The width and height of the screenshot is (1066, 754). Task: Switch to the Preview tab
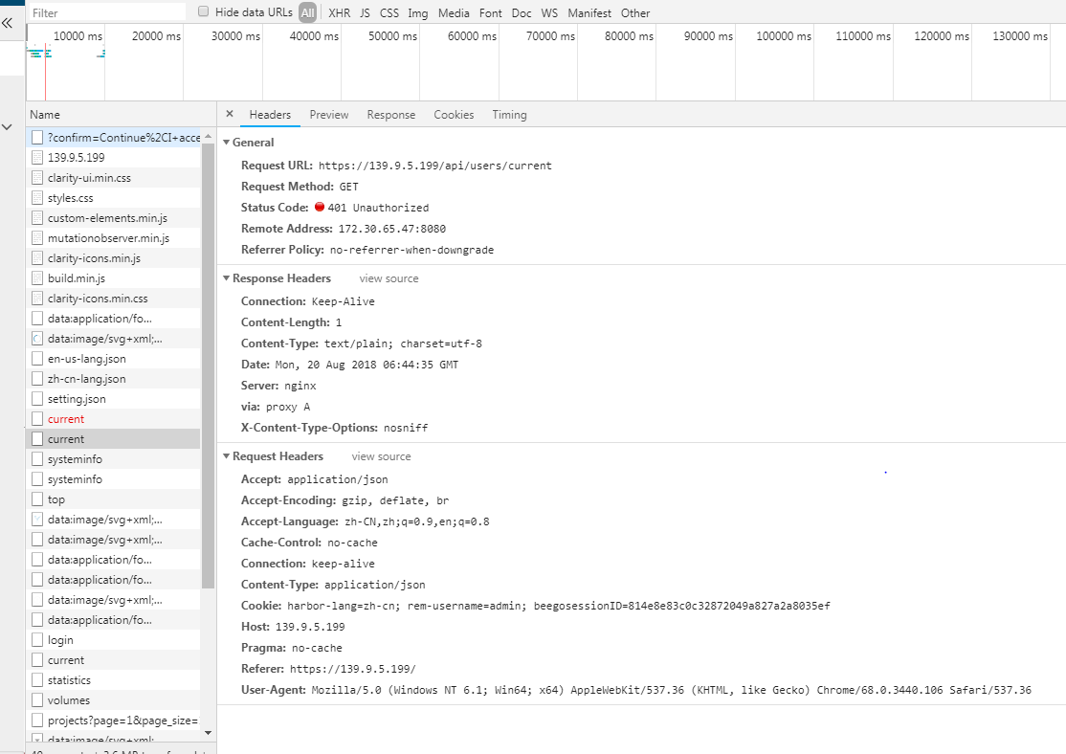click(328, 114)
